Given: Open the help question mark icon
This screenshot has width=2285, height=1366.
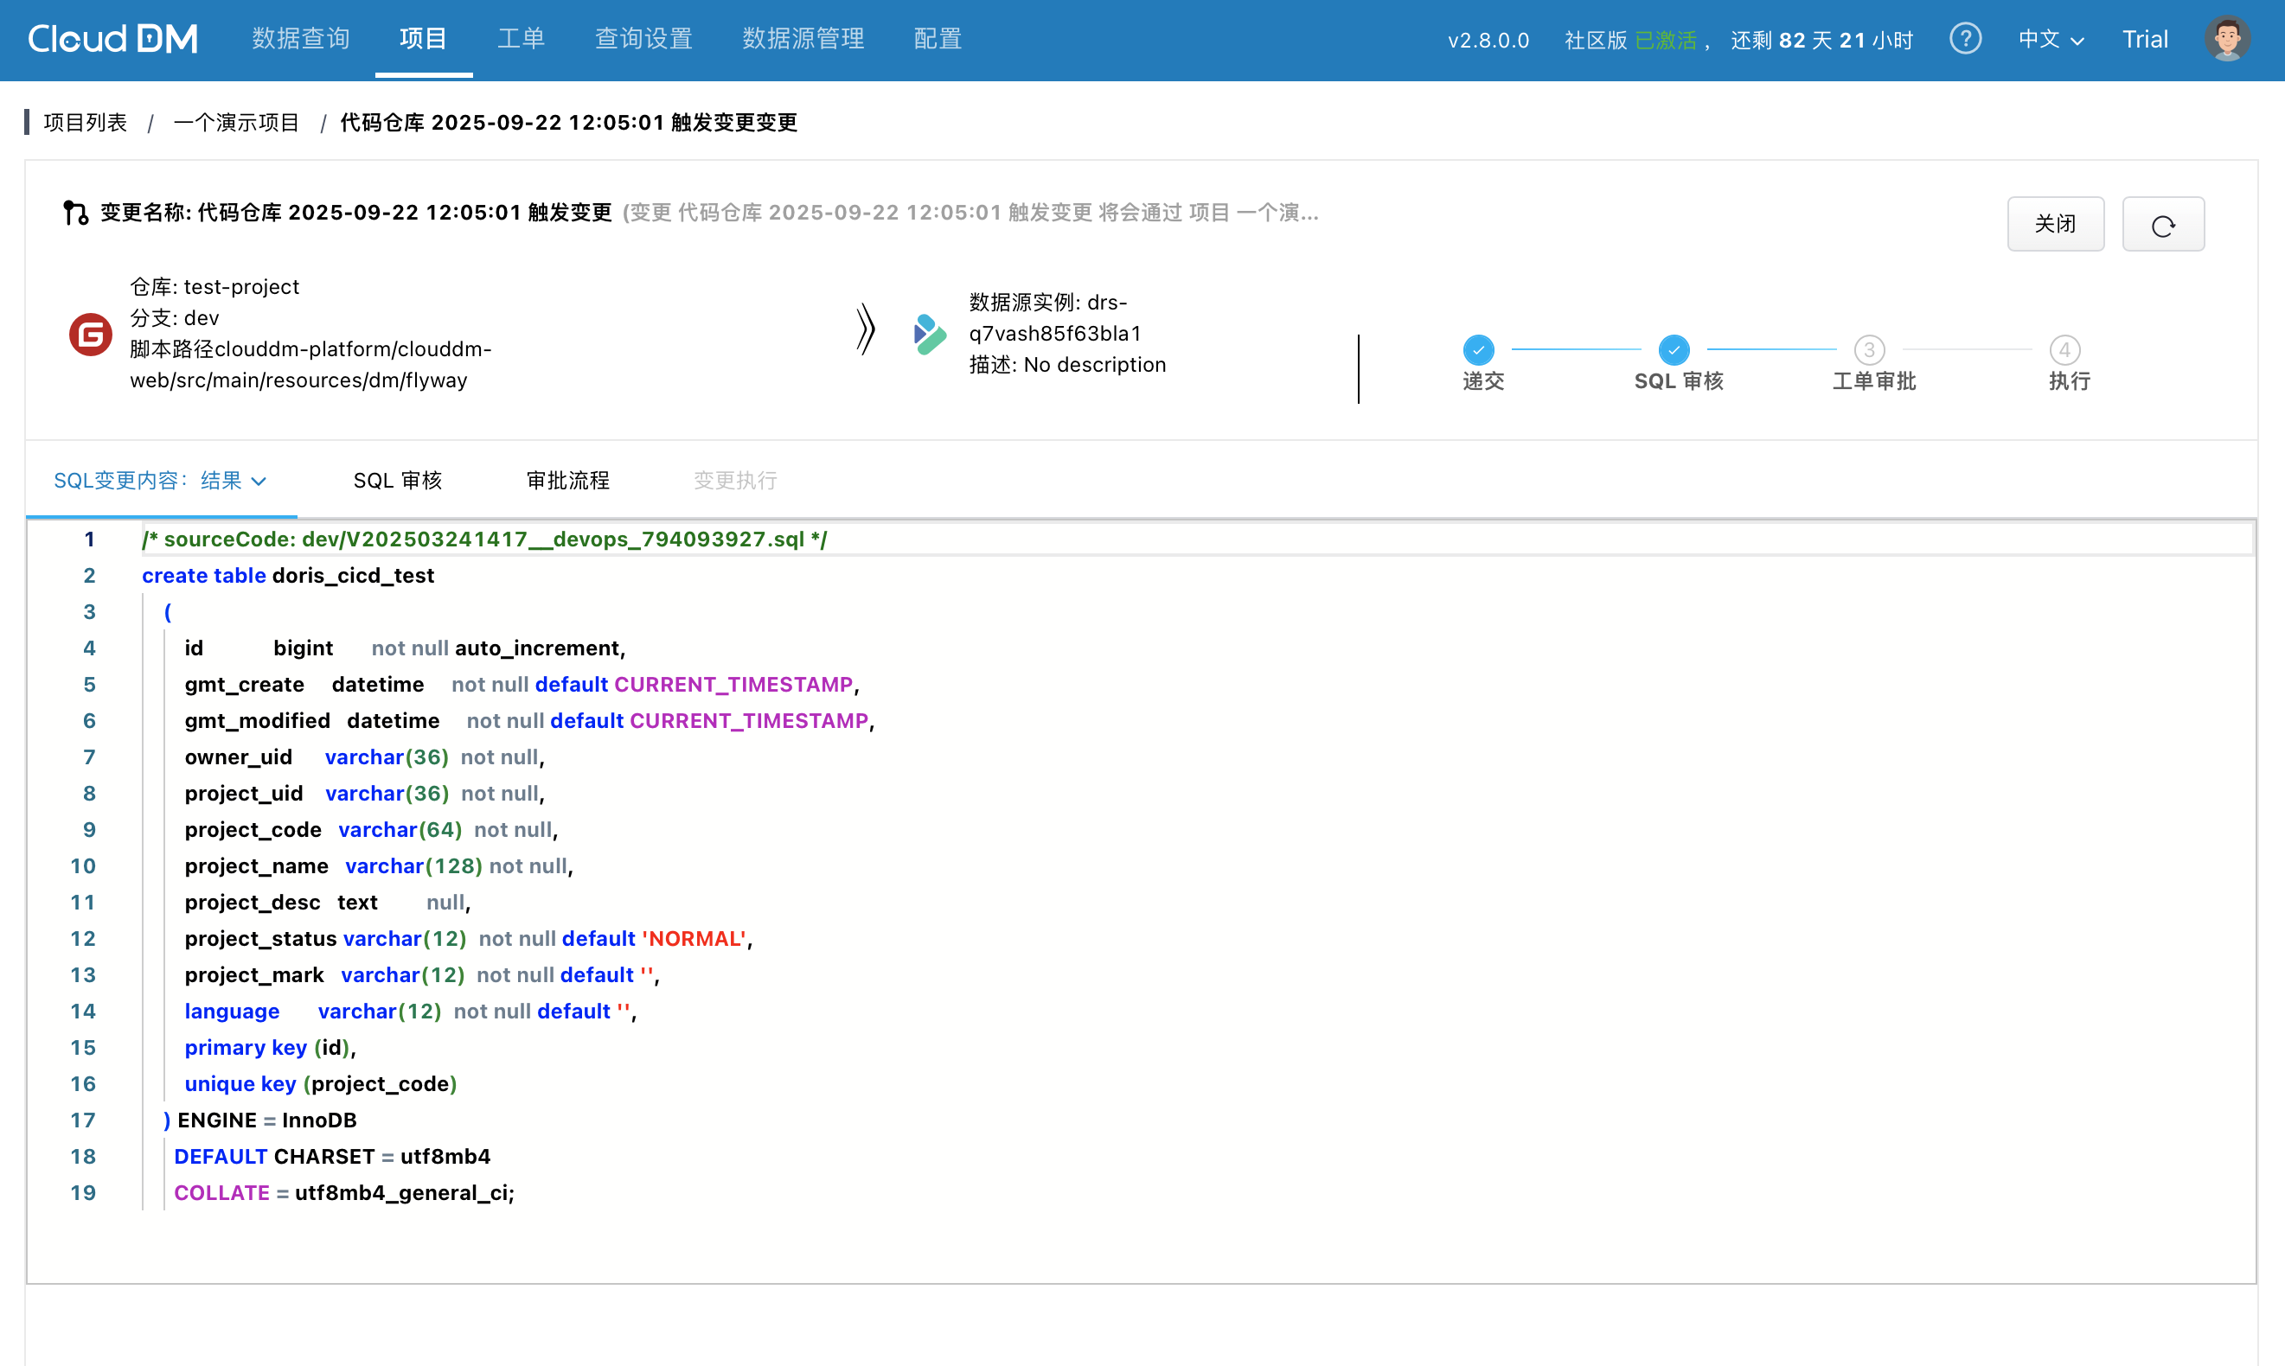Looking at the screenshot, I should [1965, 40].
